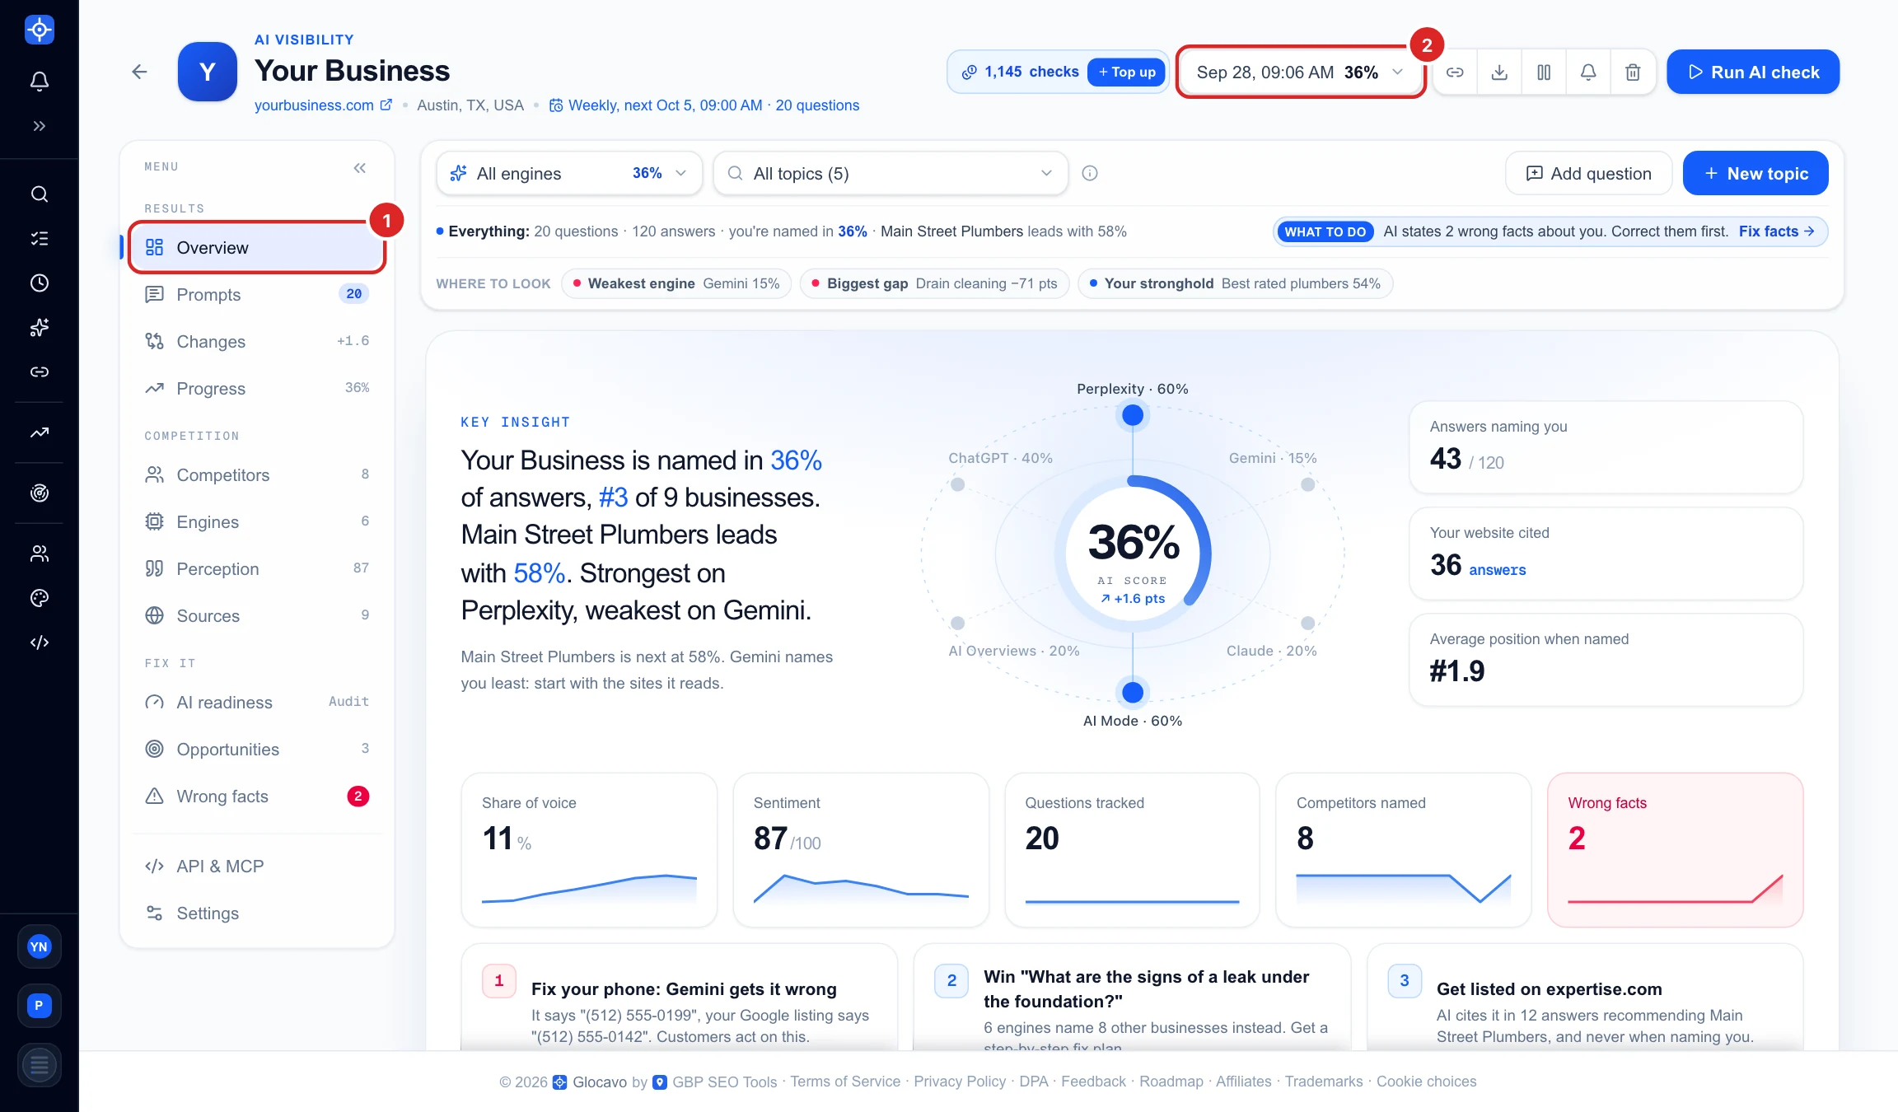Screen dimensions: 1898x1112
Task: Open the palette icon in left rail
Action: pos(39,598)
